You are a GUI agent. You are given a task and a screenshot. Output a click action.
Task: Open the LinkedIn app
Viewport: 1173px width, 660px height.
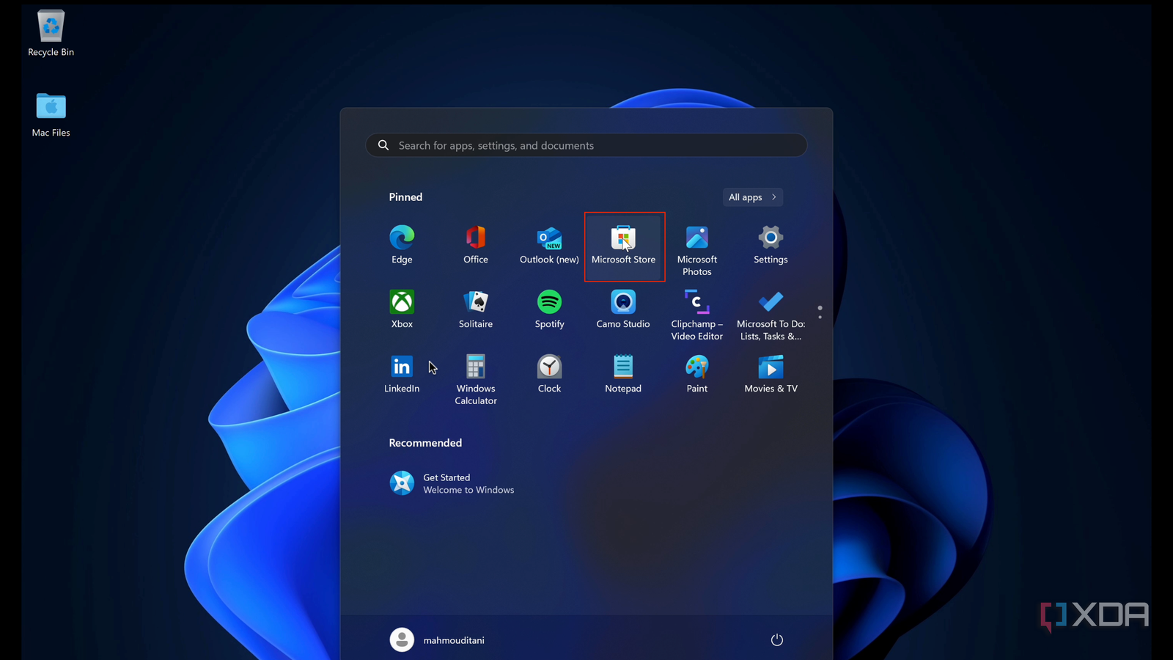click(402, 374)
